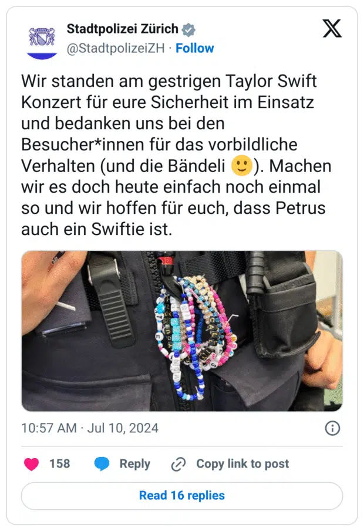
Task: Click the Reply text label
Action: click(x=135, y=464)
